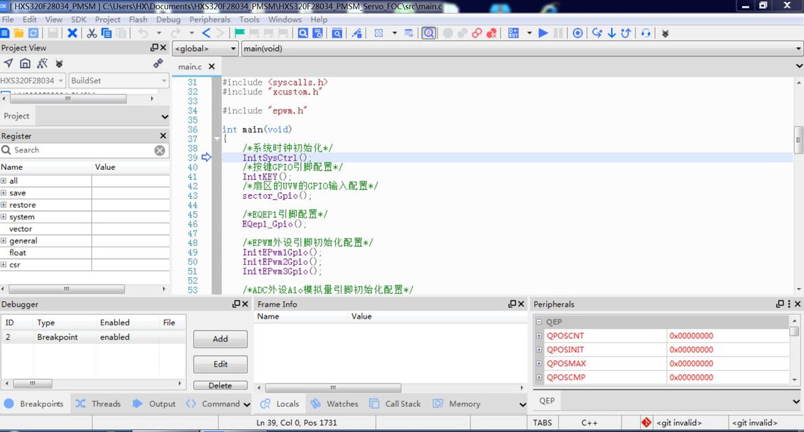Screen dimensions: 804x432
Task: Toggle bookmark with the green flag icon
Action: pyautogui.click(x=239, y=33)
